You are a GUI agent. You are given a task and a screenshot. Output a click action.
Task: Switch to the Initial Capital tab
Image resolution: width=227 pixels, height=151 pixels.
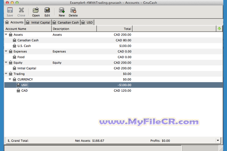38,22
